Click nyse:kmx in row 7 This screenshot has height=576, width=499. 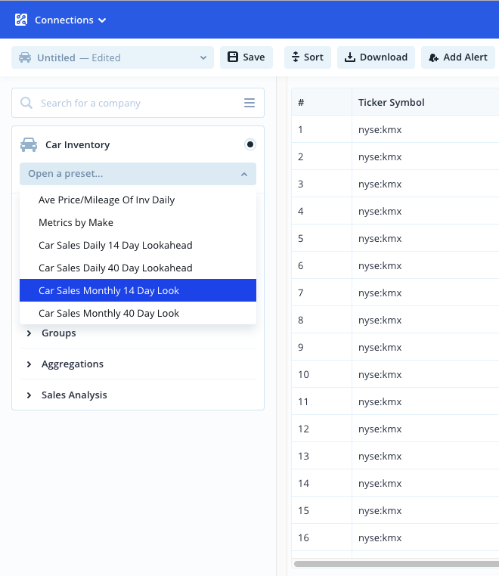(x=380, y=293)
